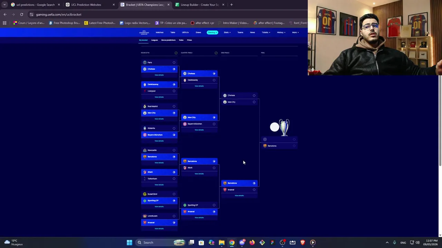Pick Barcelona as the final winner

point(279,146)
